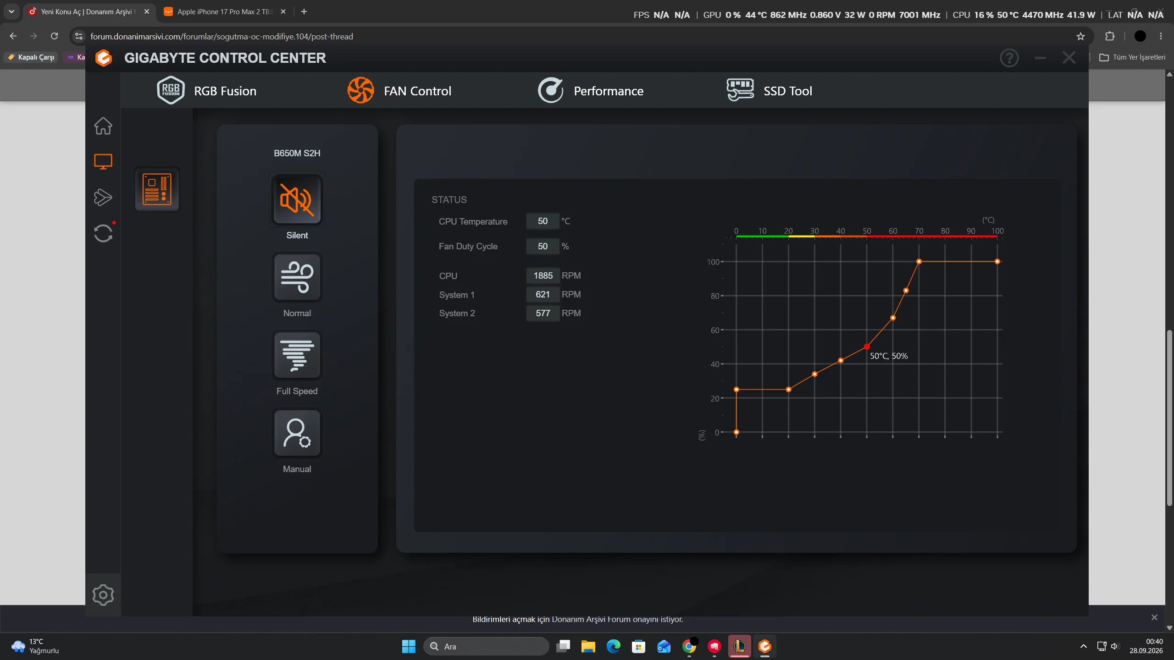Click the curve point at 20°C
This screenshot has width=1174, height=660.
(788, 390)
